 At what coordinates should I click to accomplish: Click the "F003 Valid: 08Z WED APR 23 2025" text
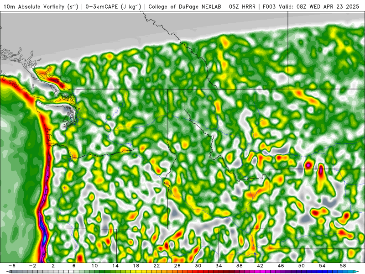pyautogui.click(x=311, y=6)
